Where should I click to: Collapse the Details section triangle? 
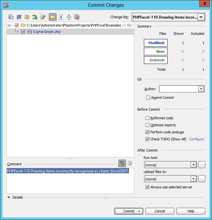pos(9,197)
